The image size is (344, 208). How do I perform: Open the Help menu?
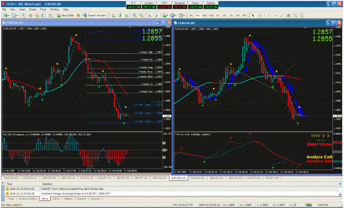pos(65,10)
